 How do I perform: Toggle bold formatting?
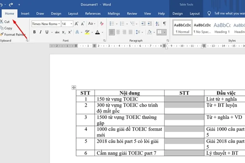(x=34, y=32)
